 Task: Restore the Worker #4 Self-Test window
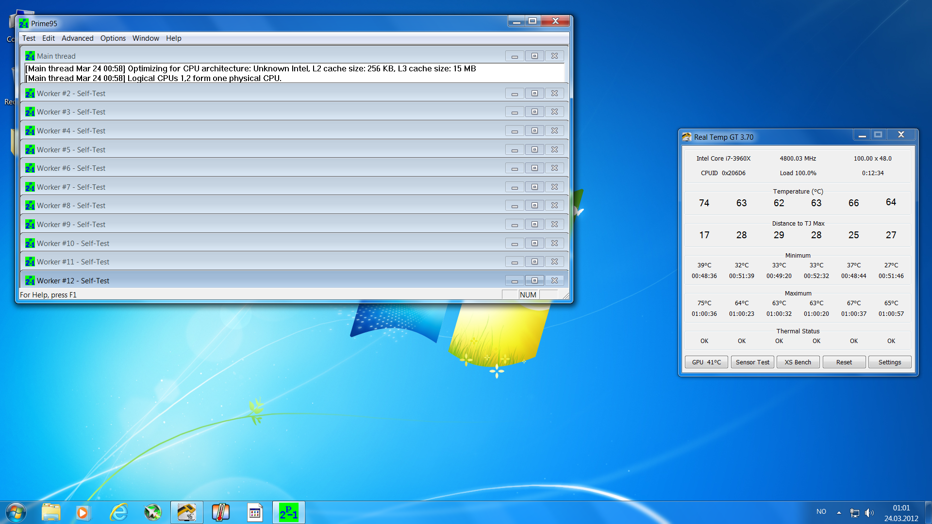pyautogui.click(x=534, y=131)
